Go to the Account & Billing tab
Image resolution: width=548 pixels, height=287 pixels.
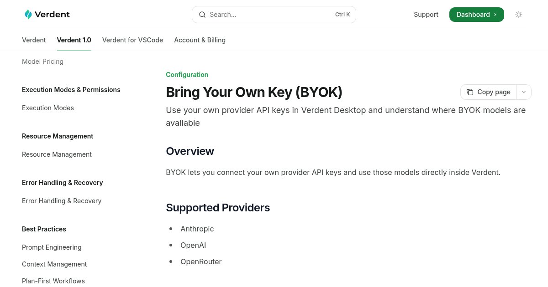tap(200, 40)
